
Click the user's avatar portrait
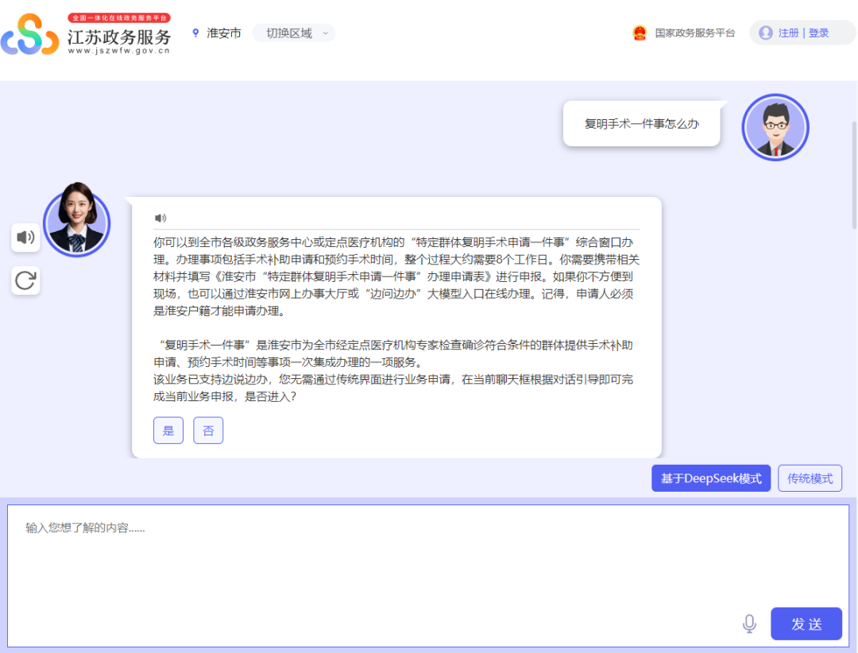coord(775,127)
